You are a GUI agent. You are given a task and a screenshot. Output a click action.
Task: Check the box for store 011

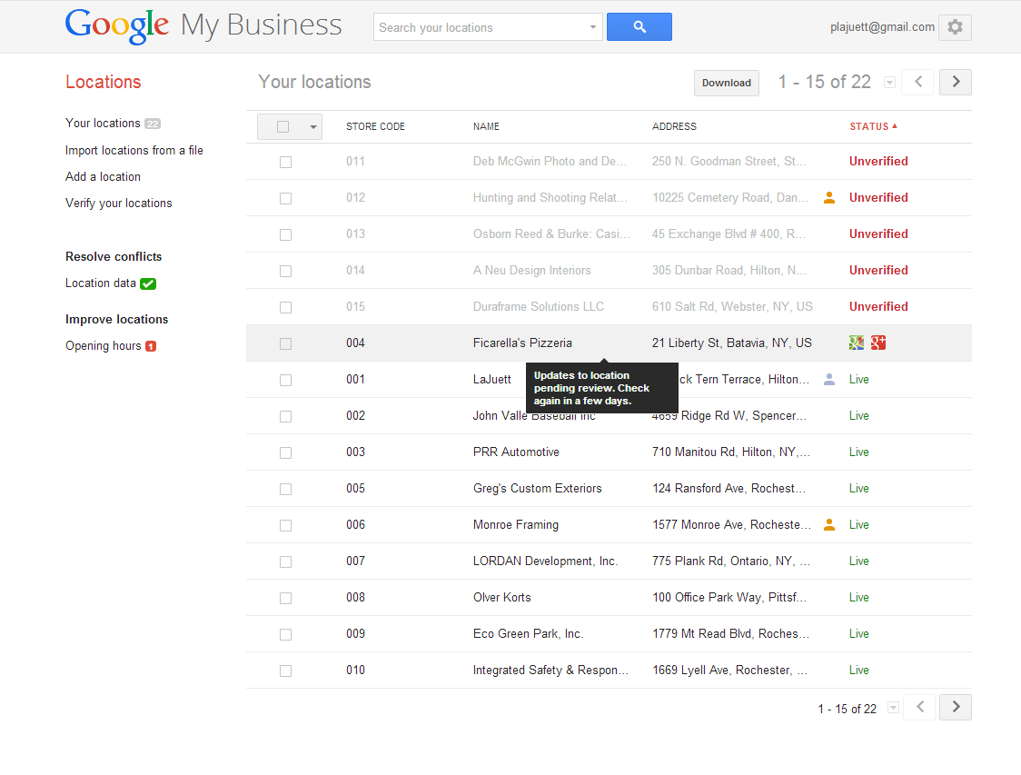[x=285, y=162]
